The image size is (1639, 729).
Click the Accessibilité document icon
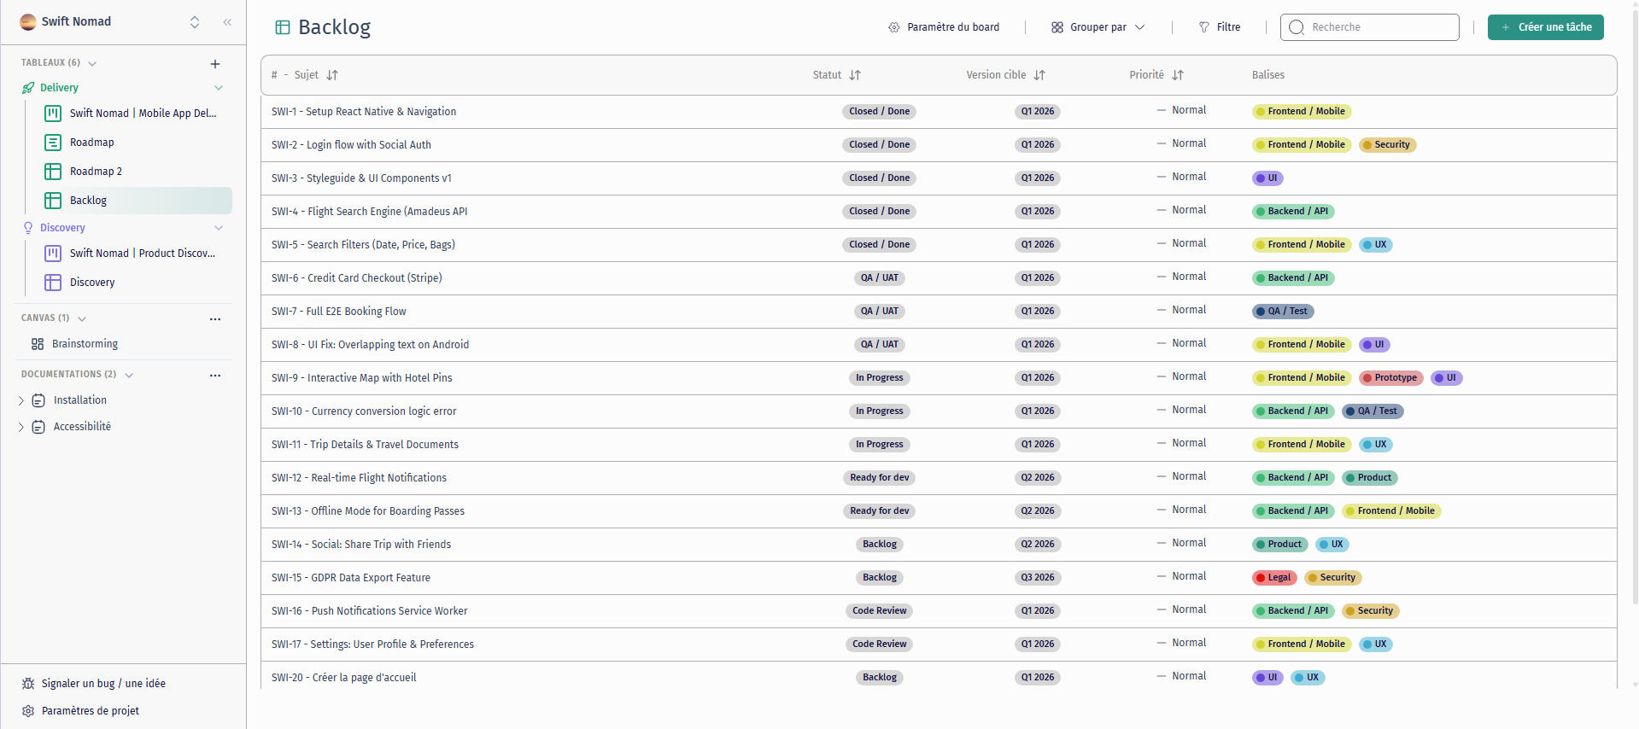38,427
